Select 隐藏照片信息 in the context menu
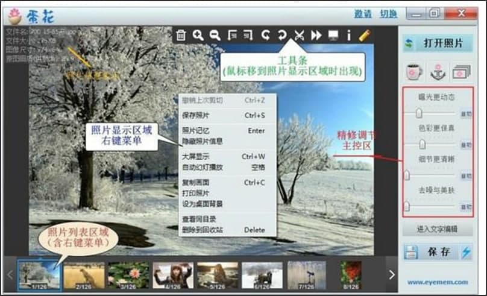This screenshot has width=487, height=296. pyautogui.click(x=224, y=141)
